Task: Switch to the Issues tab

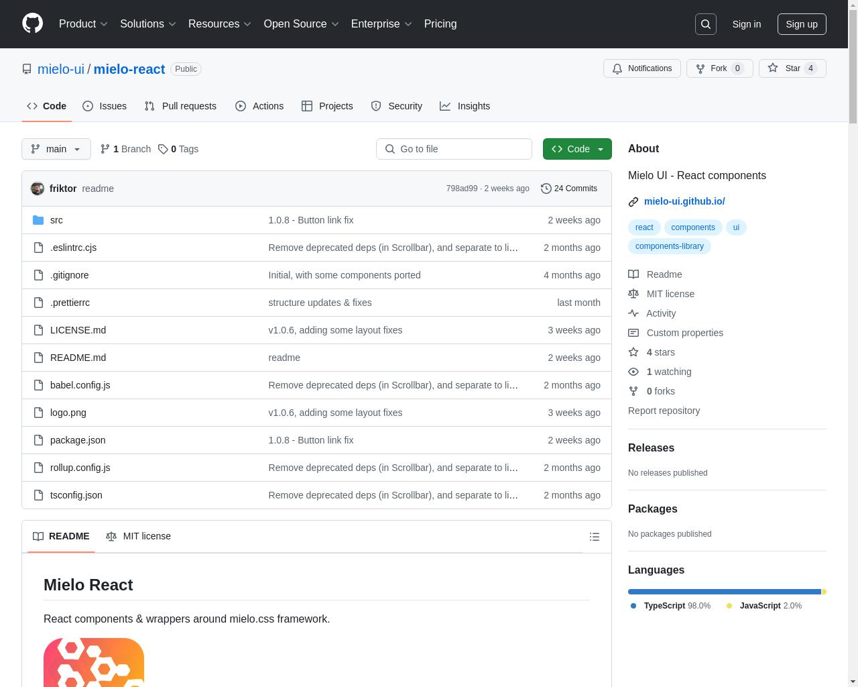Action: tap(105, 106)
